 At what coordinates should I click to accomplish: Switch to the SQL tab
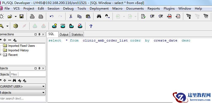click(x=52, y=34)
